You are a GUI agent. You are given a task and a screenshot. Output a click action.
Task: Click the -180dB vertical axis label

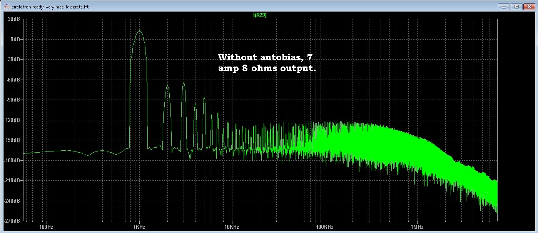(12, 160)
